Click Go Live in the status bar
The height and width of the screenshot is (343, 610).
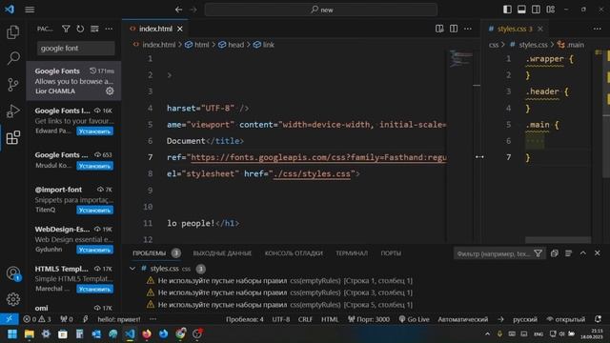415,319
